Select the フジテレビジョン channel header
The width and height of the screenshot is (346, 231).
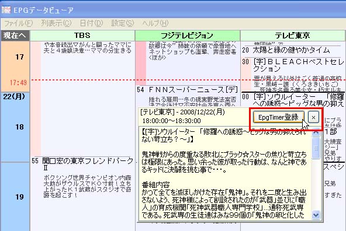tap(188, 36)
